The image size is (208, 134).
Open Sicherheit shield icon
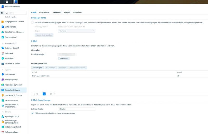[x=3, y=58]
